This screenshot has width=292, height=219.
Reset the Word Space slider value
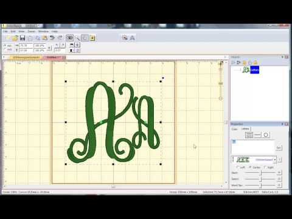279,185
